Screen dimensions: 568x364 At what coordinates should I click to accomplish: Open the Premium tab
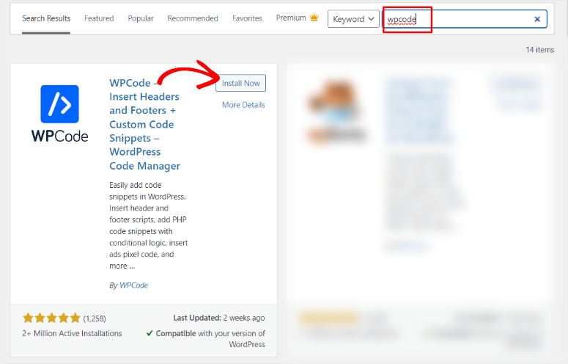coord(291,18)
